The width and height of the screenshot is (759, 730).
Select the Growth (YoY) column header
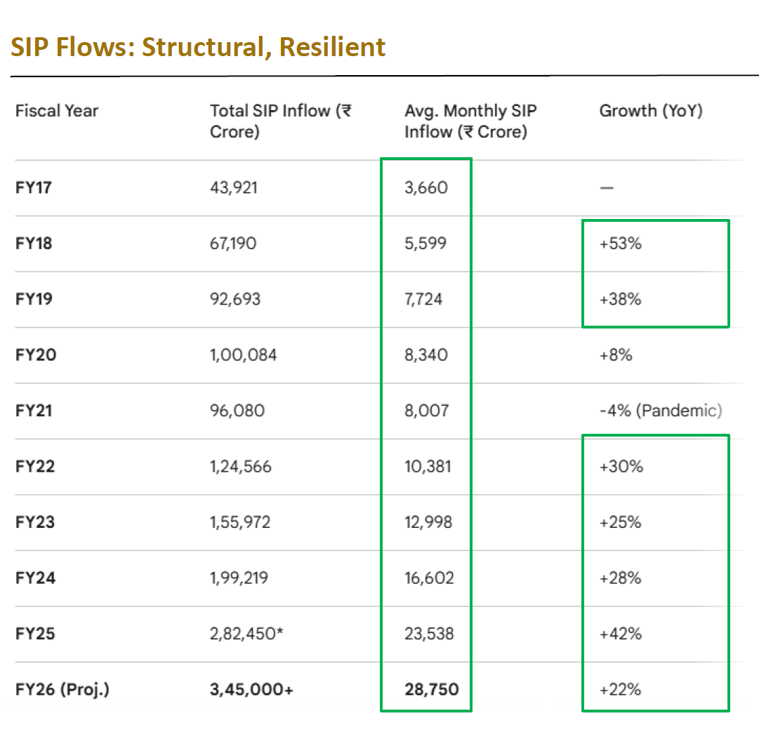(651, 111)
